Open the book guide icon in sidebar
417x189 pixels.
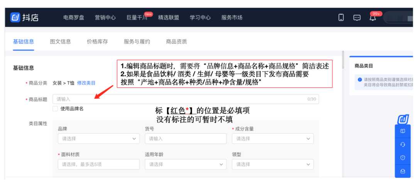[403, 131]
